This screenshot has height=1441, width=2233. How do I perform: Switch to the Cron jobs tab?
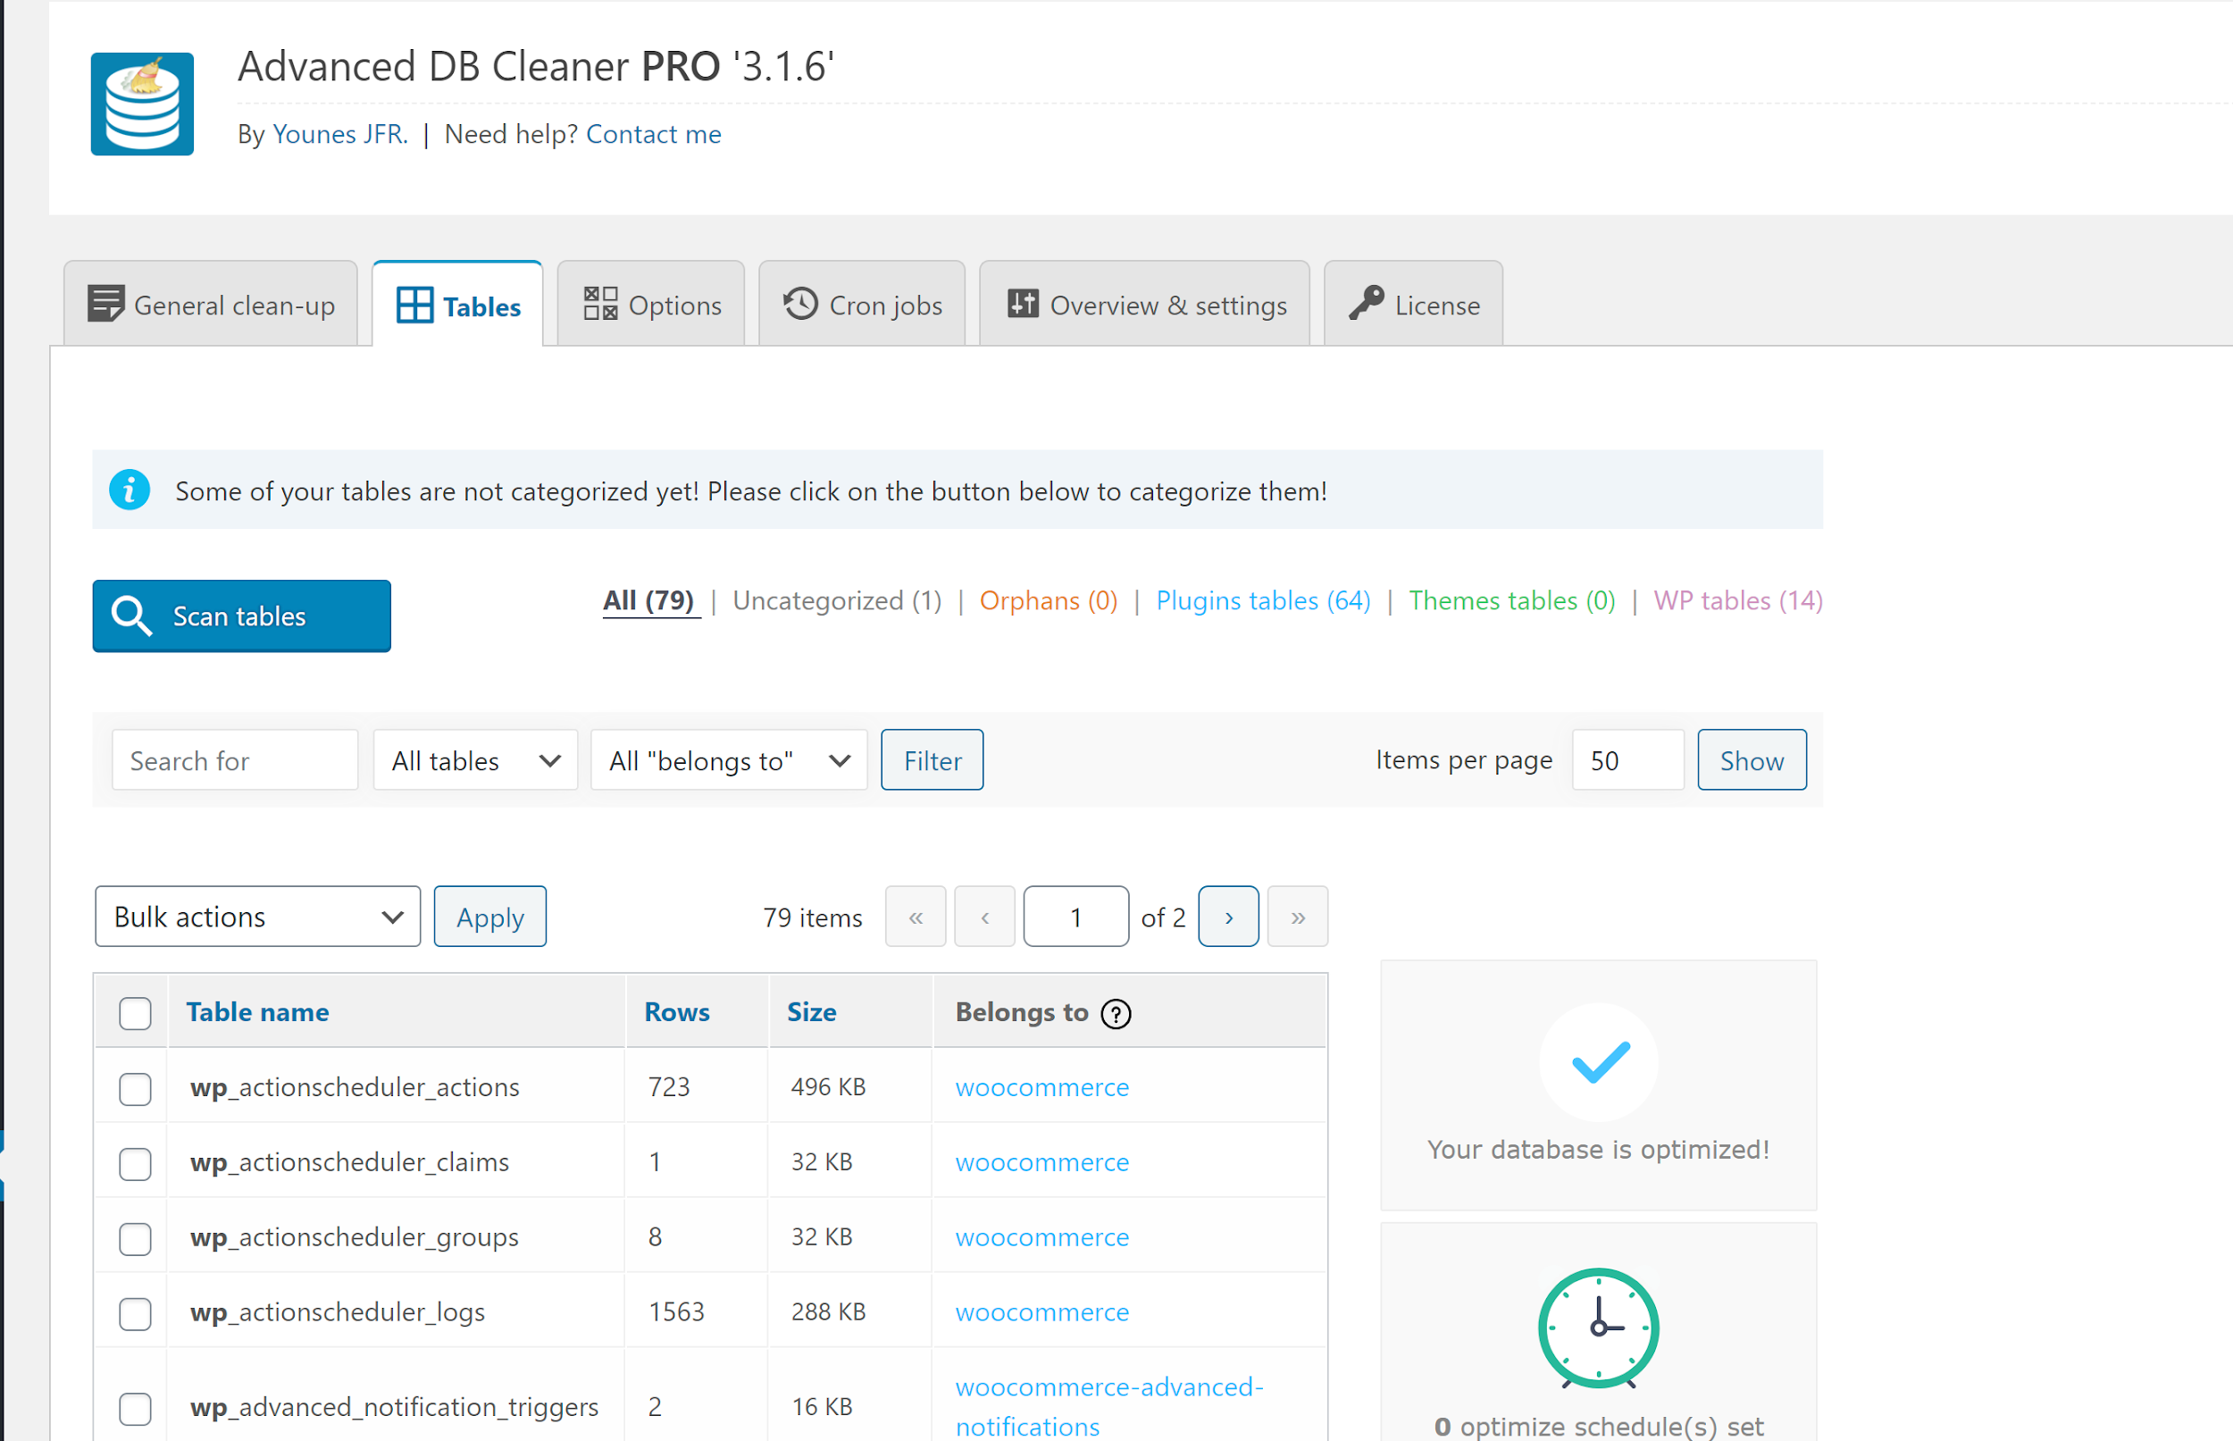(862, 305)
